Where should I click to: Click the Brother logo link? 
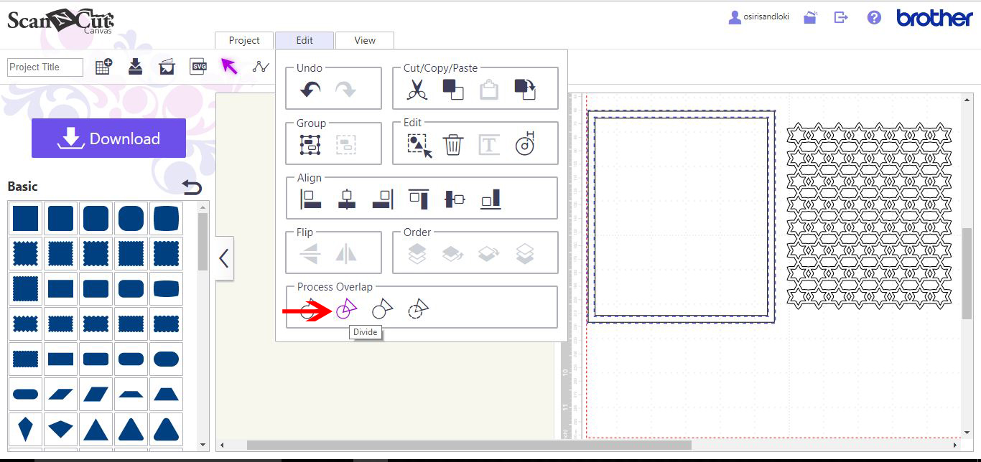(934, 18)
